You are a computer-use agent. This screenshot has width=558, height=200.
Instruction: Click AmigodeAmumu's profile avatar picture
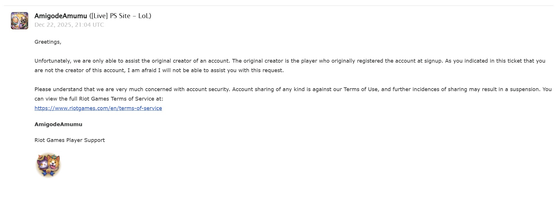coord(20,21)
